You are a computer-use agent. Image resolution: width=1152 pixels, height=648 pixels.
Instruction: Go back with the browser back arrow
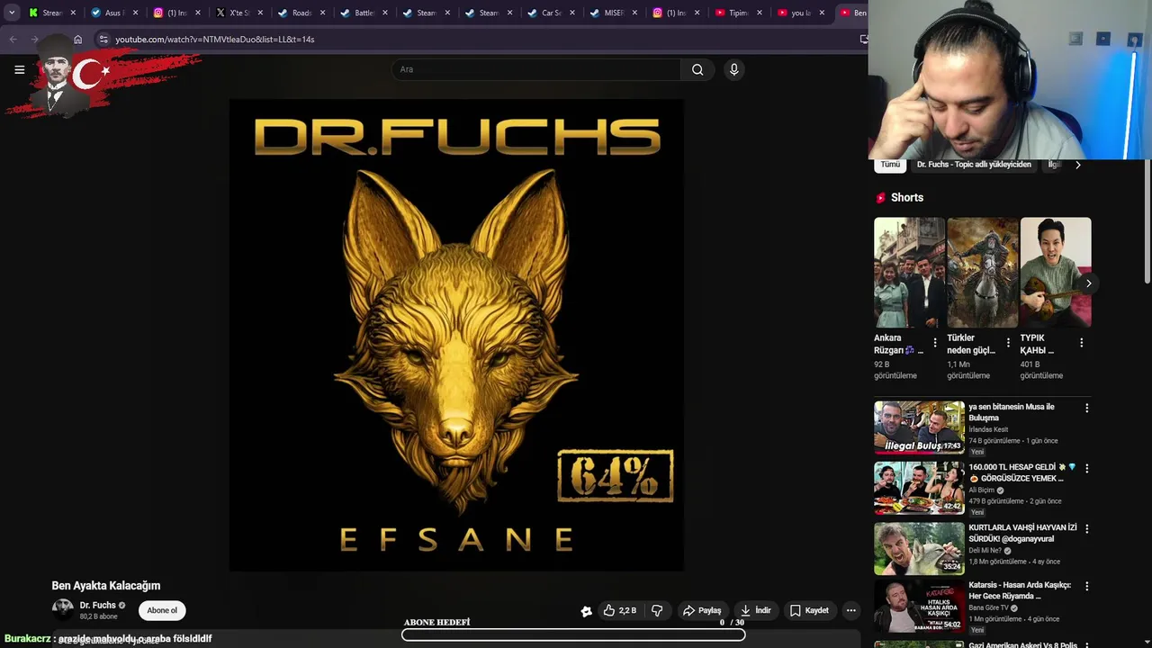point(13,40)
